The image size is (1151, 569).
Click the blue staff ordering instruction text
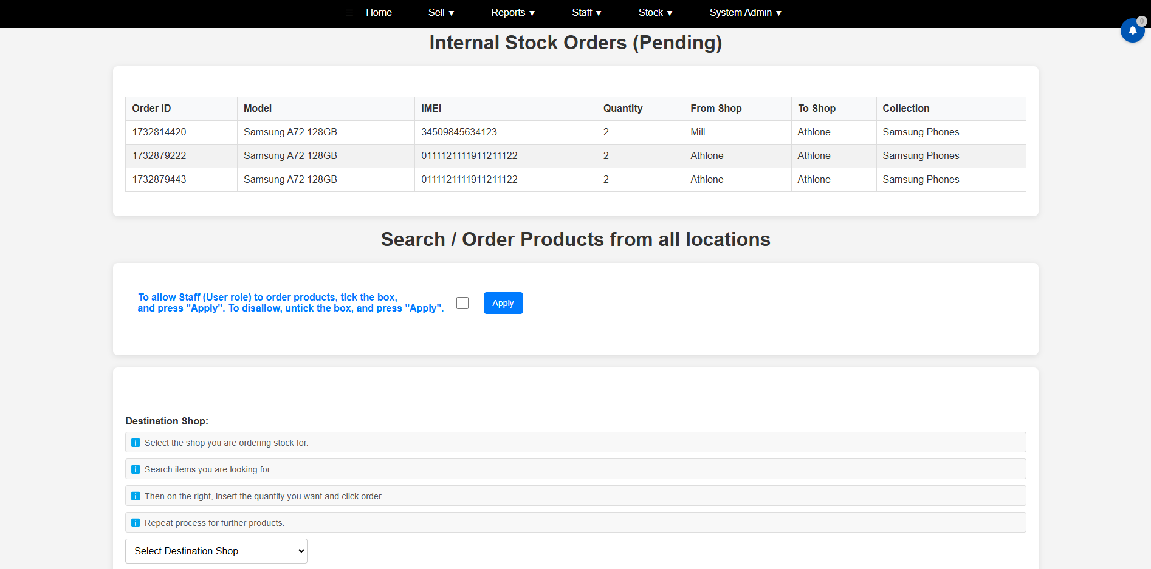pos(290,303)
